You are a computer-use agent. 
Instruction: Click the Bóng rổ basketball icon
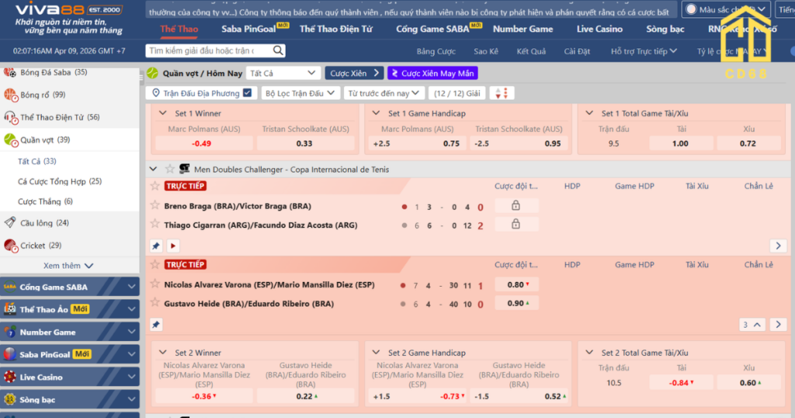click(x=10, y=95)
